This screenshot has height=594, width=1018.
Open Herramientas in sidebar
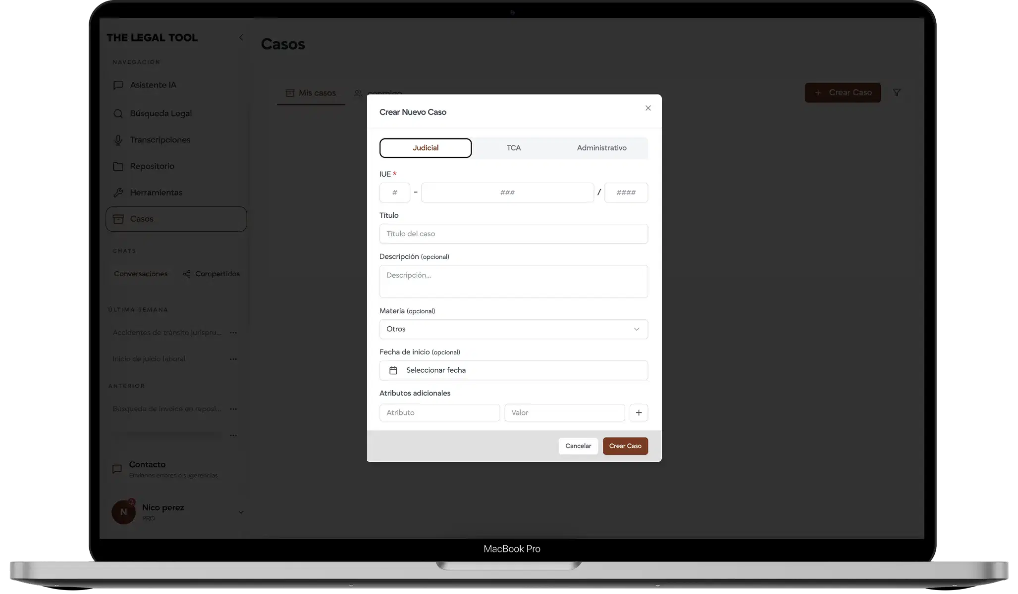click(176, 193)
